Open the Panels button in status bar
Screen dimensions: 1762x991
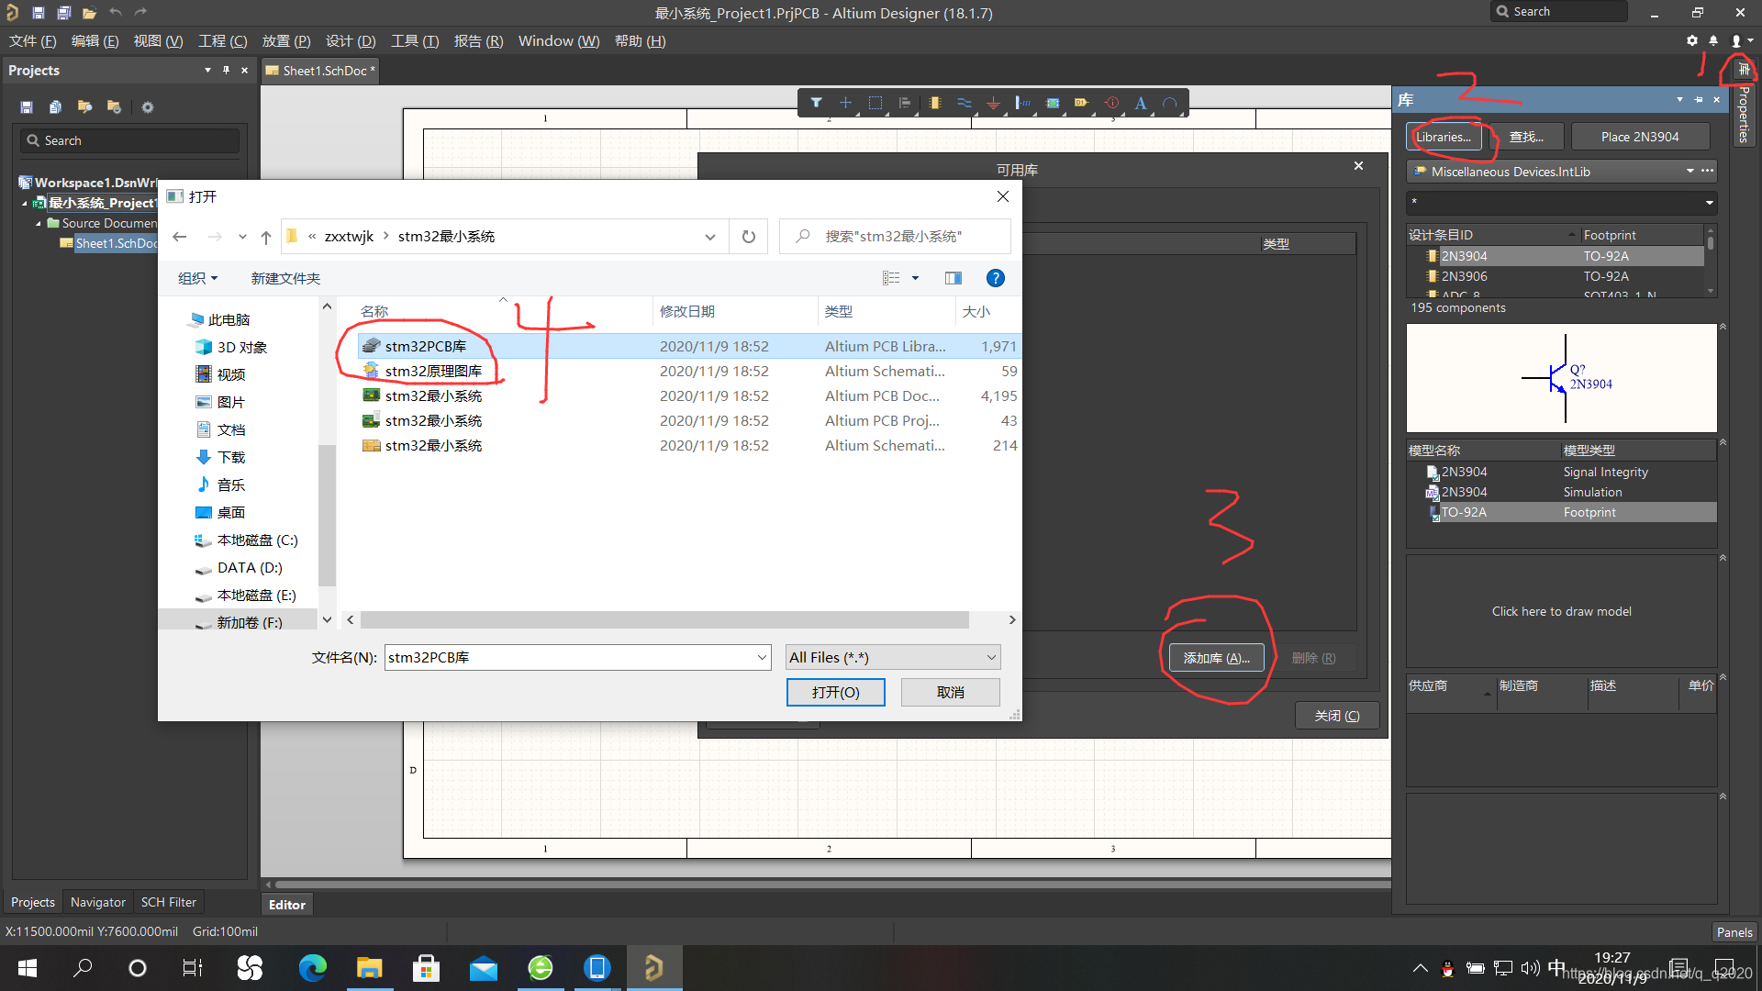pos(1734,932)
